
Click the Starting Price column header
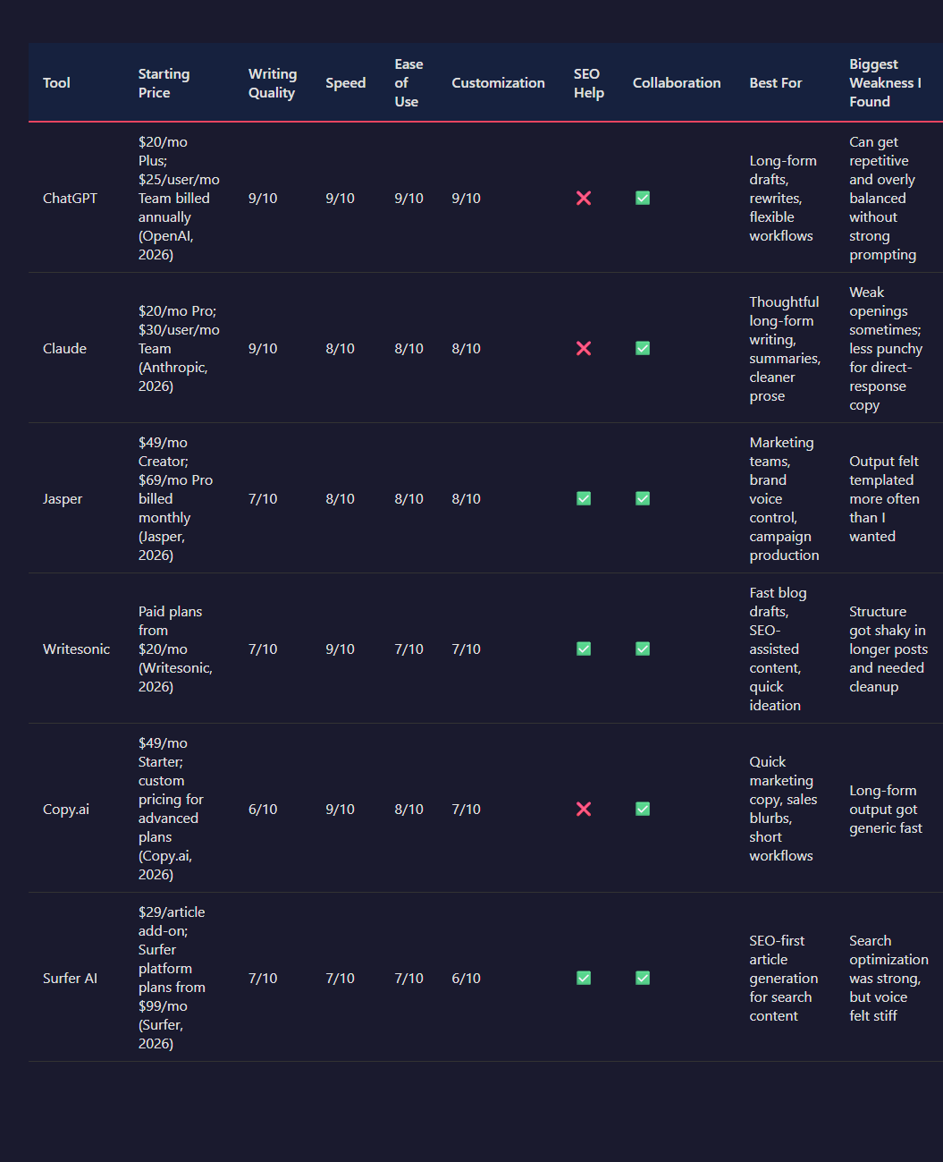164,82
